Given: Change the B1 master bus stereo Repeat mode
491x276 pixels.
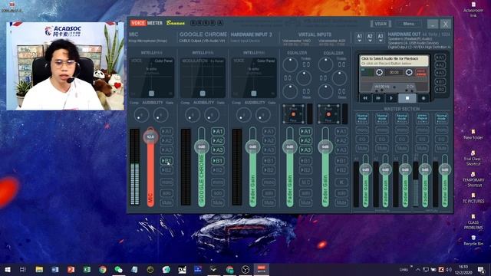Looking at the screenshot, I should point(422,118).
